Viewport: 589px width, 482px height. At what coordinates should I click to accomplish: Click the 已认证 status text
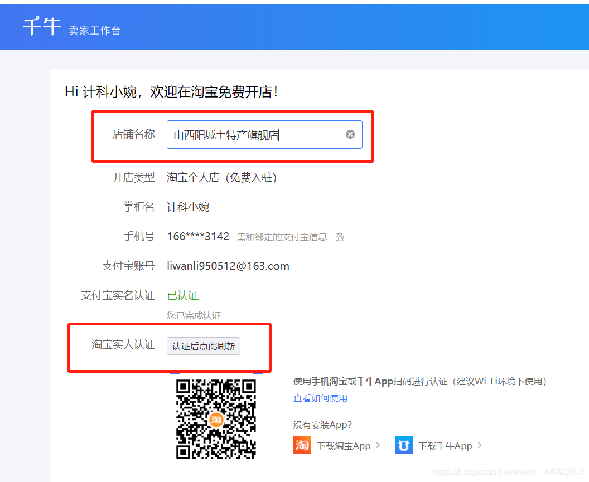click(x=182, y=295)
